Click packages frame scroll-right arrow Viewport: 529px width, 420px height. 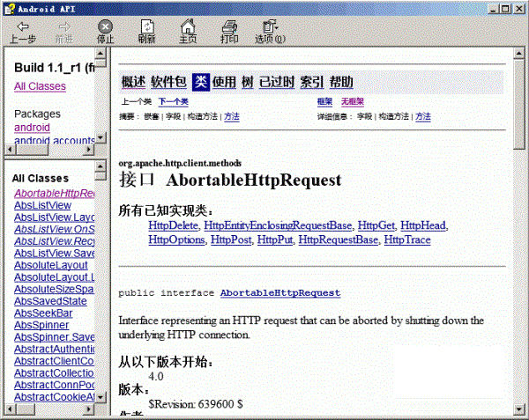click(x=89, y=149)
